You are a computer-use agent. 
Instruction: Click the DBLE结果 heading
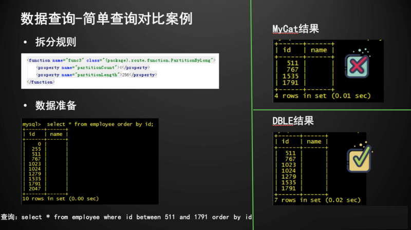(293, 121)
